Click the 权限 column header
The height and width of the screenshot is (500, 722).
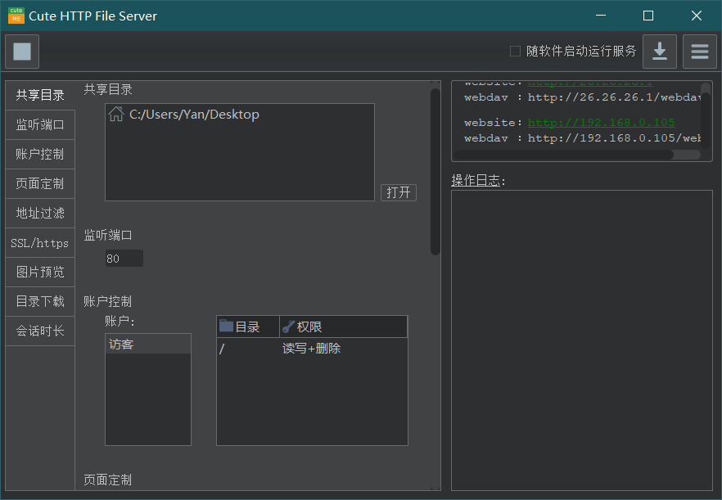tap(344, 327)
